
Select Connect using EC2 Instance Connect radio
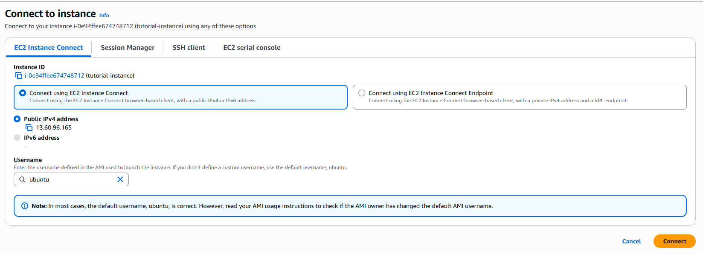coord(23,93)
